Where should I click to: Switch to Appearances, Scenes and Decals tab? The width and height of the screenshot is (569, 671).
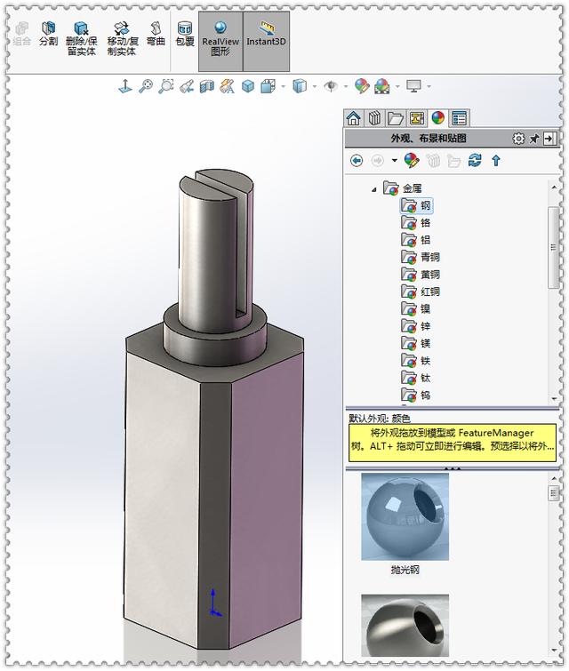click(437, 117)
